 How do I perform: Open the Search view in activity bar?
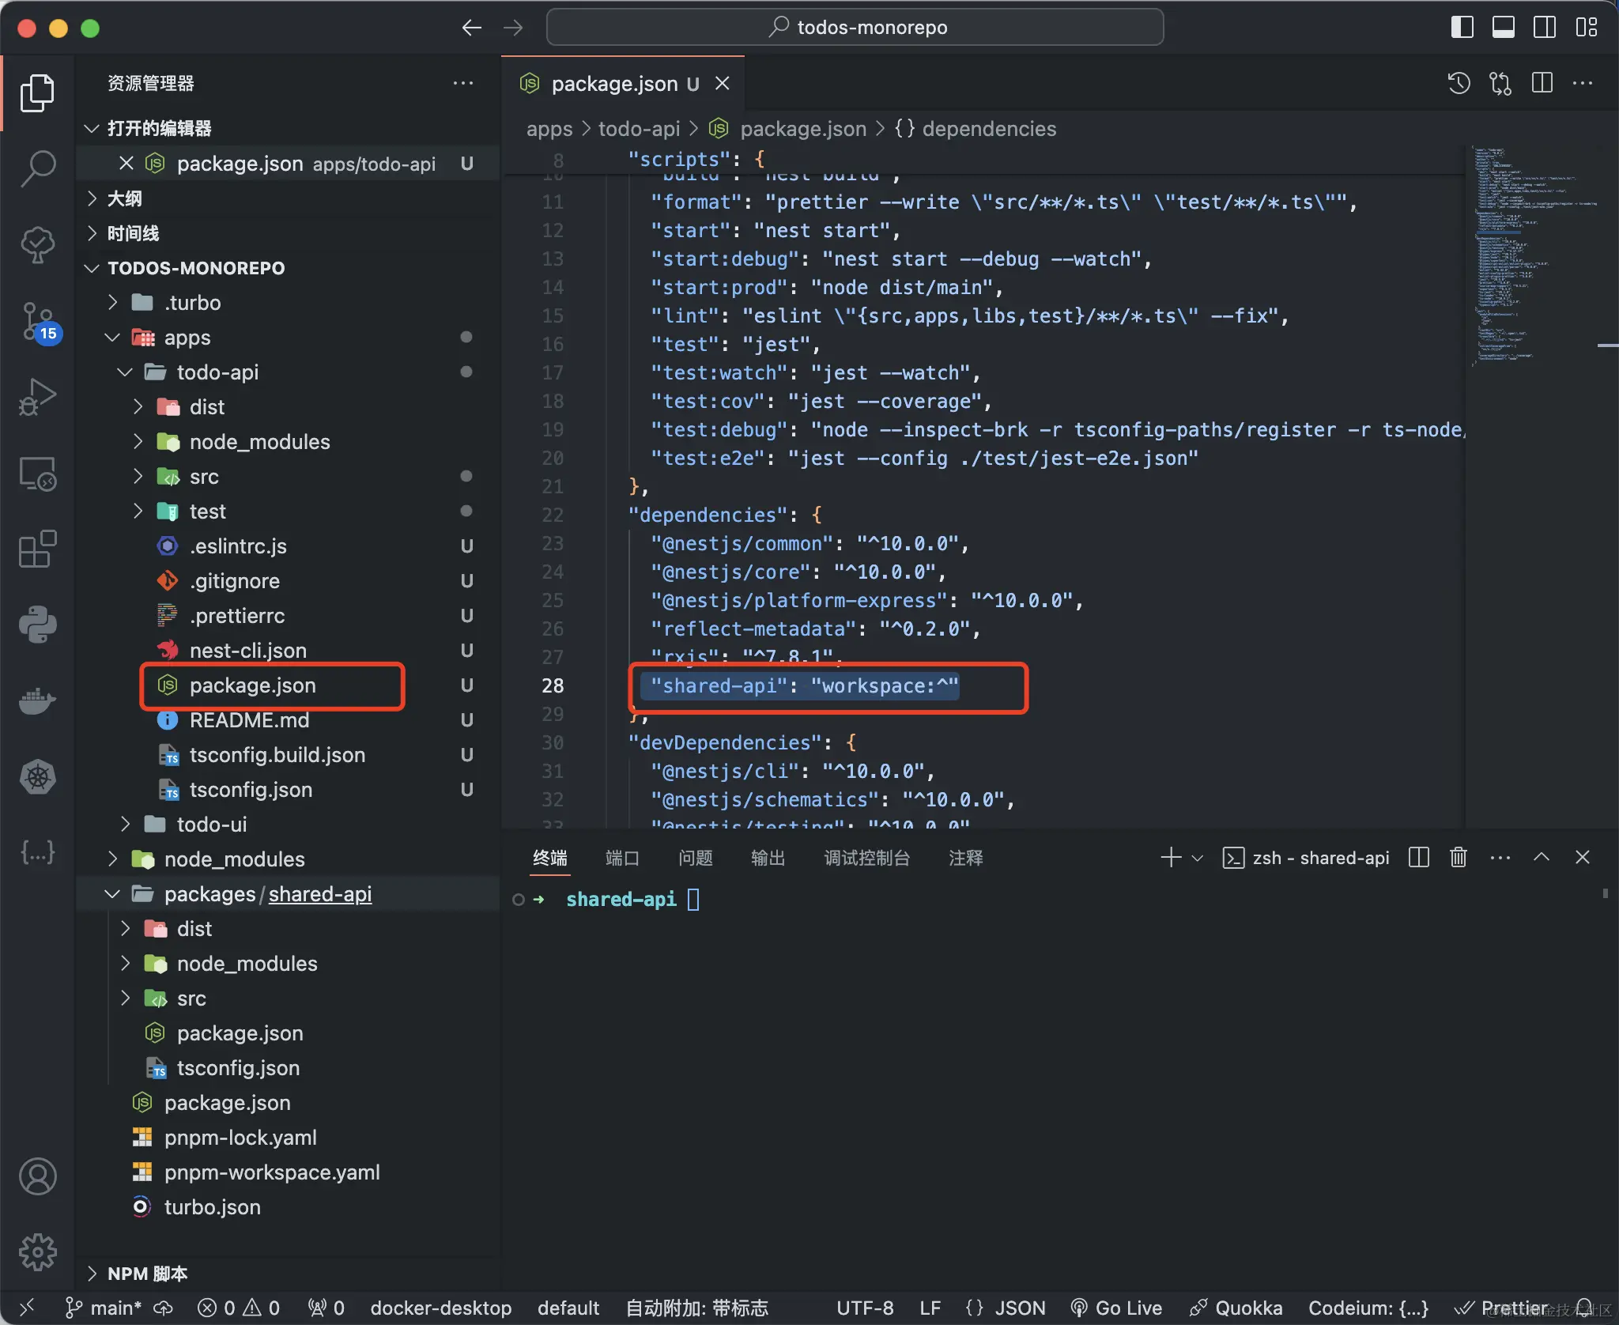tap(37, 168)
